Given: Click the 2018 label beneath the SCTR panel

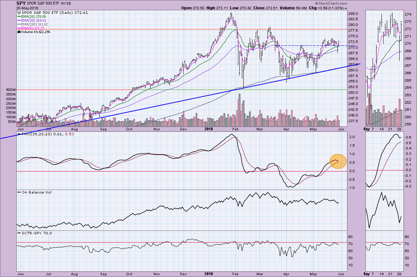Looking at the screenshot, I should (x=209, y=274).
